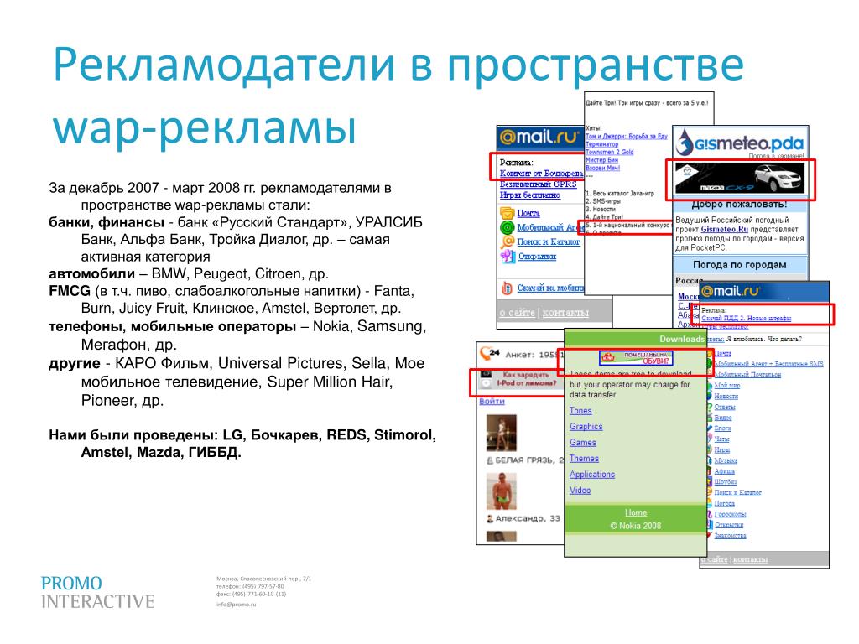Click the Дайте Три! Три игры сразу text
The height and width of the screenshot is (644, 859).
click(x=647, y=103)
